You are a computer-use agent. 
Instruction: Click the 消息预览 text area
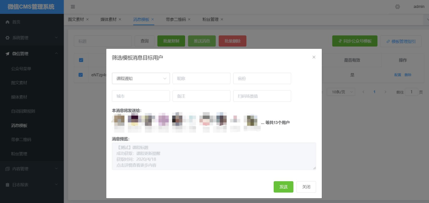tap(214, 156)
